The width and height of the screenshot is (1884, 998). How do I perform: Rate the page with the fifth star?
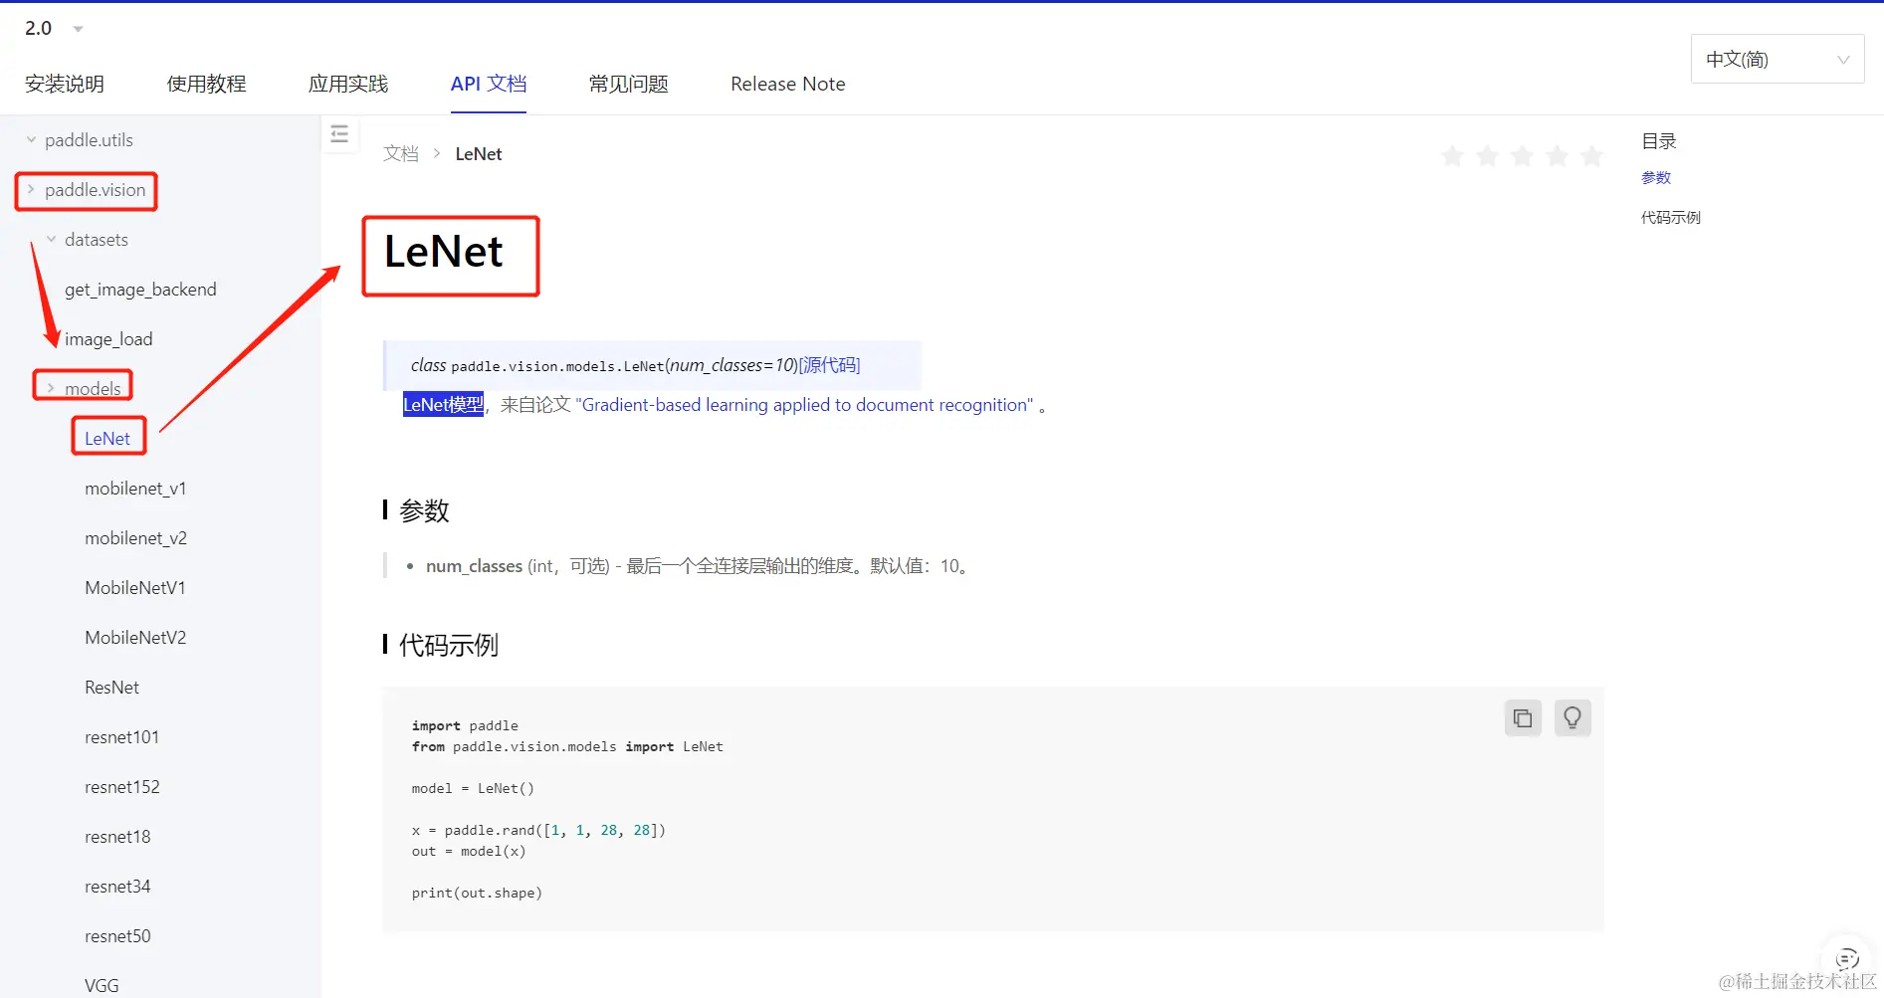(1591, 155)
